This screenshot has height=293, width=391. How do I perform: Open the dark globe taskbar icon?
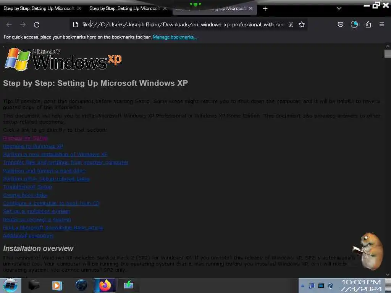coord(82,285)
